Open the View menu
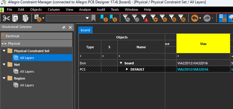 point(69,10)
